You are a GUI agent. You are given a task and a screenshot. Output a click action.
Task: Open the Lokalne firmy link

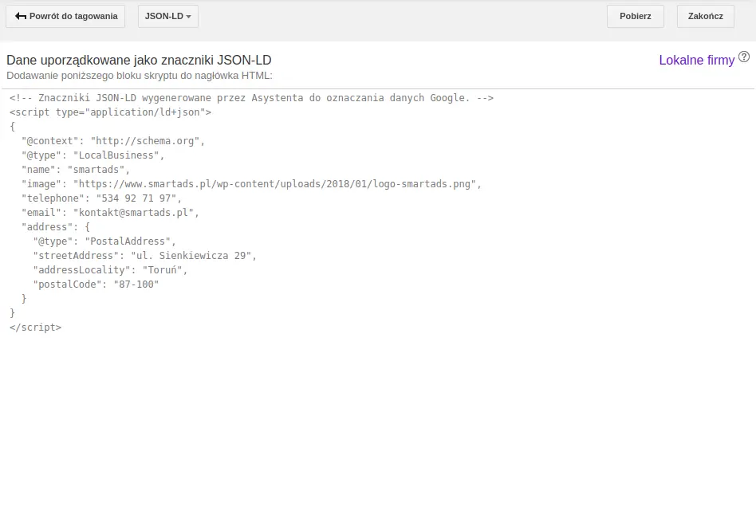click(x=696, y=60)
